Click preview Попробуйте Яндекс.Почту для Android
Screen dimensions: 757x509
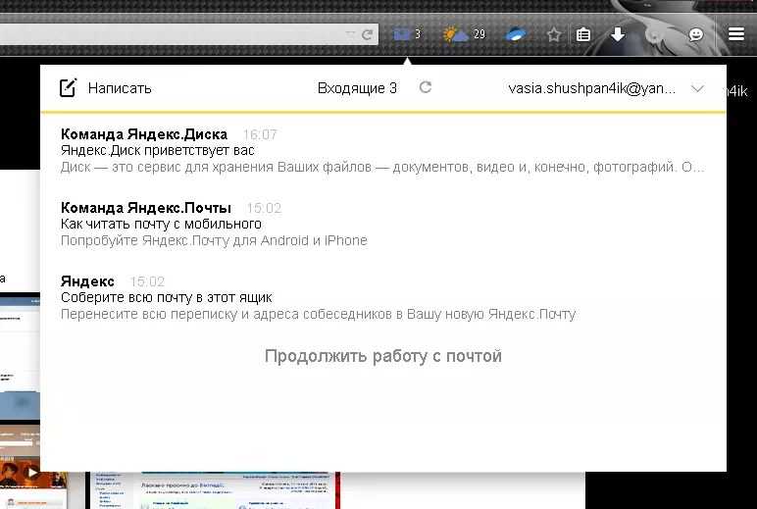pyautogui.click(x=214, y=240)
